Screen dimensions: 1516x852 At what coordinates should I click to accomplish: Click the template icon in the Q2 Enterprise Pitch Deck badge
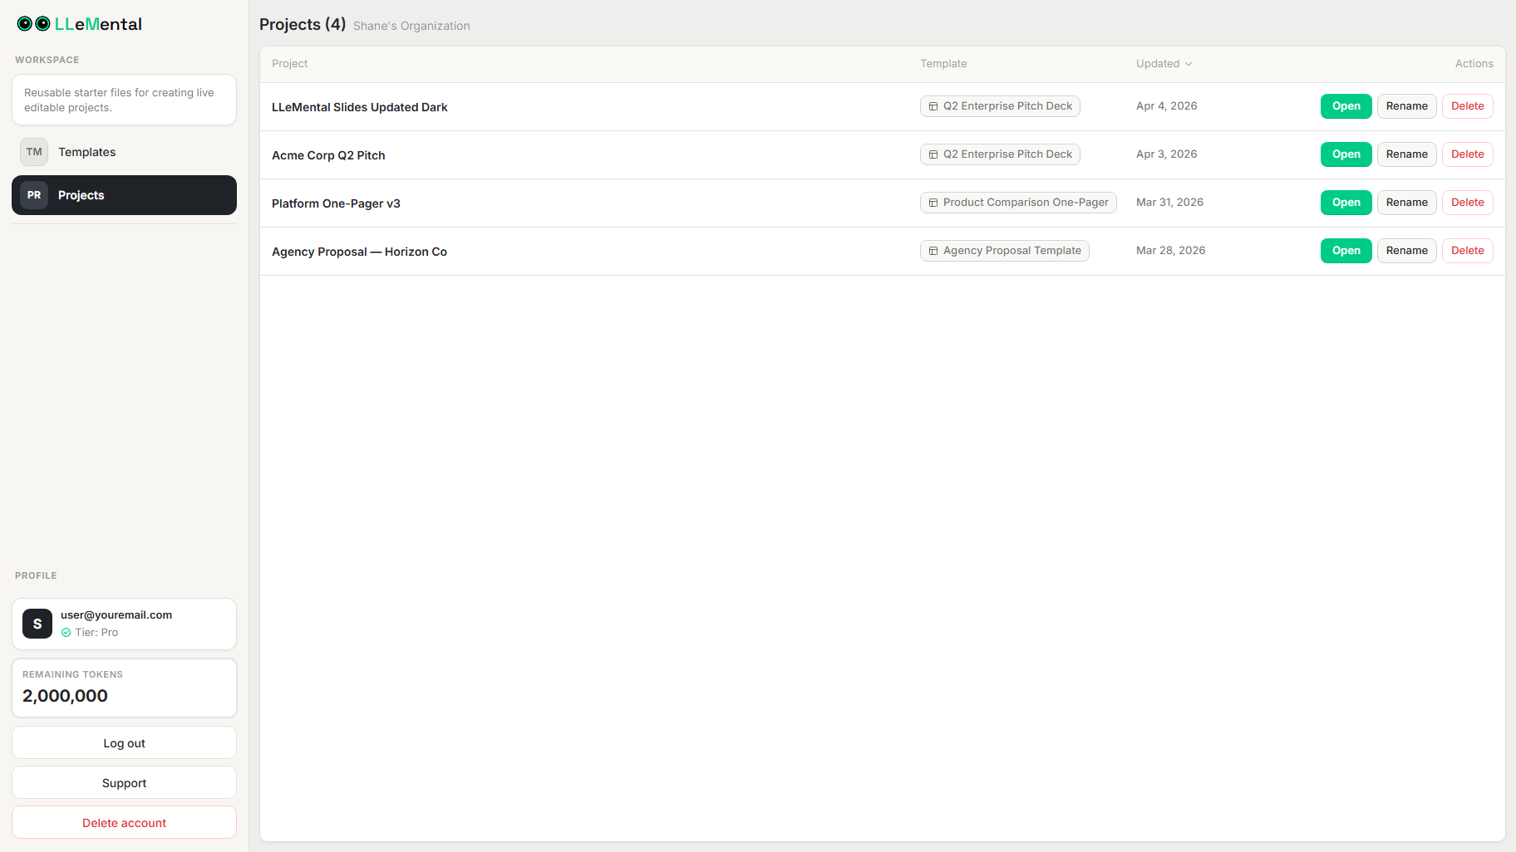pos(933,106)
